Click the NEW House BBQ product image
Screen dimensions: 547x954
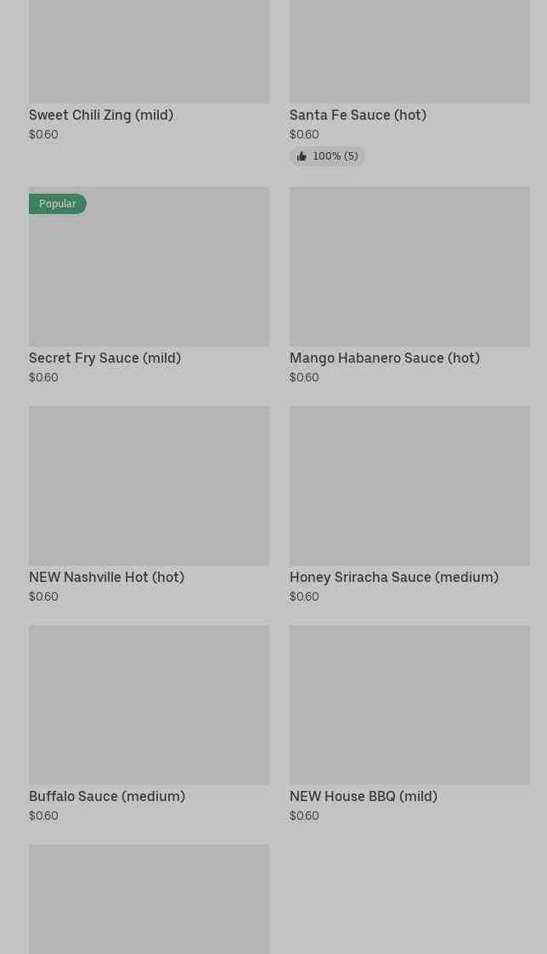[x=409, y=704]
